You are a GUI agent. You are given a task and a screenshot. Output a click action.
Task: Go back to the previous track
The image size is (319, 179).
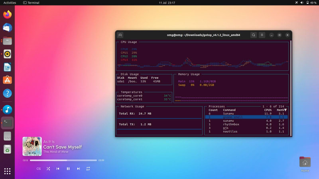click(58, 169)
